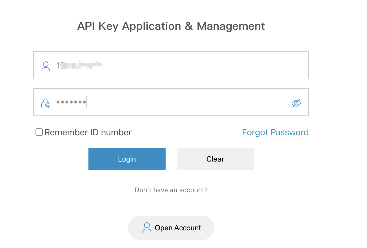Enable the Remember ID number checkbox
This screenshot has width=367, height=248.
point(39,132)
